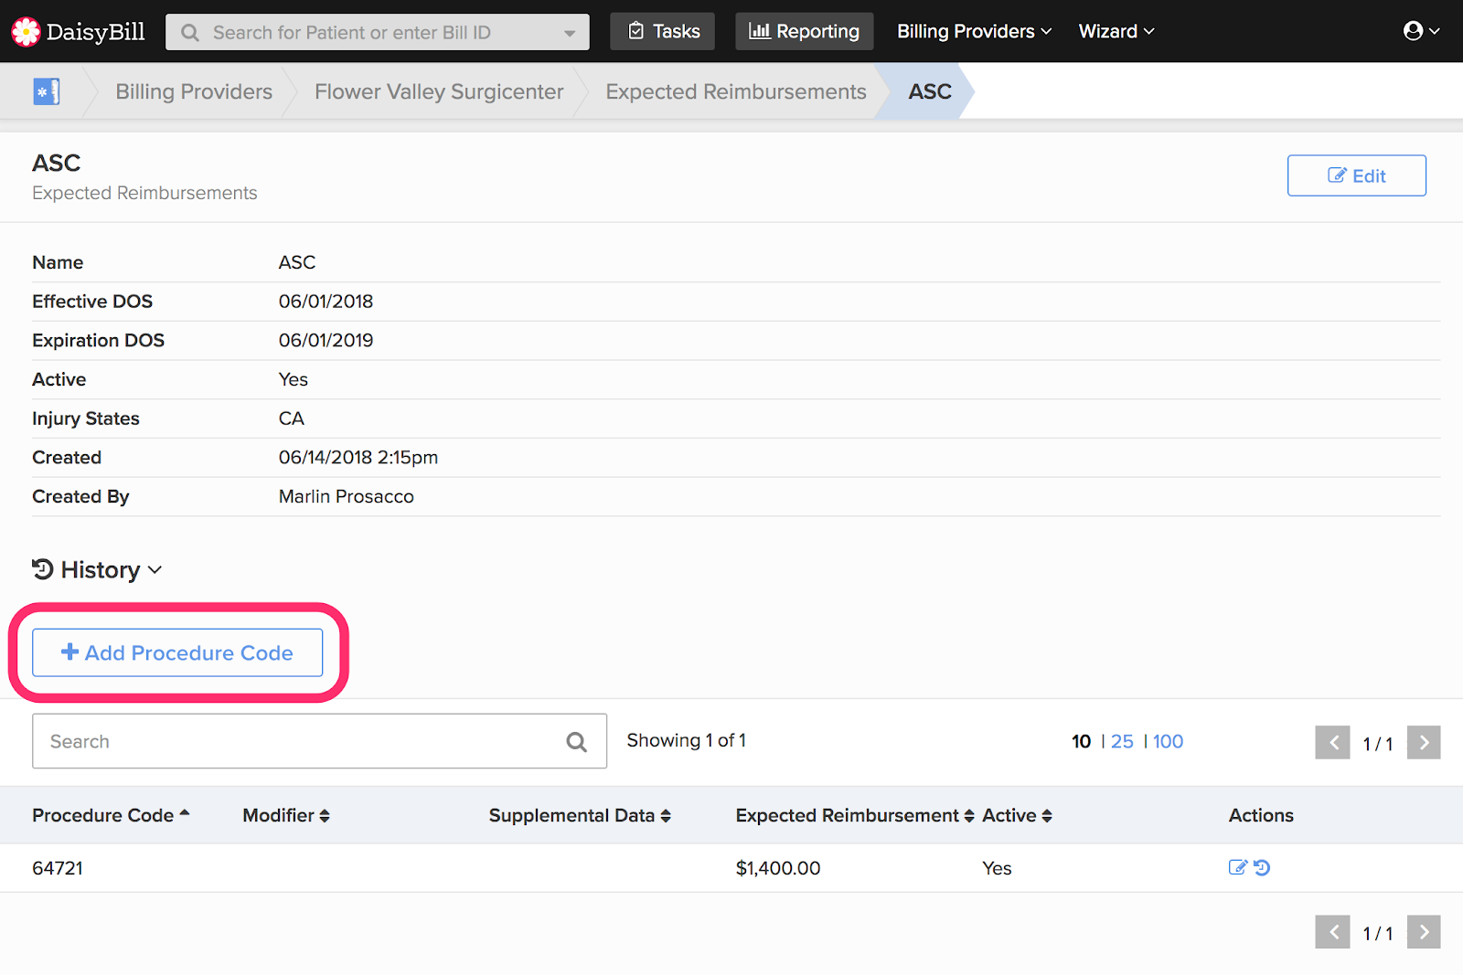Select Effective DOS value 06/01/2018
Image resolution: width=1463 pixels, height=975 pixels.
(x=326, y=302)
